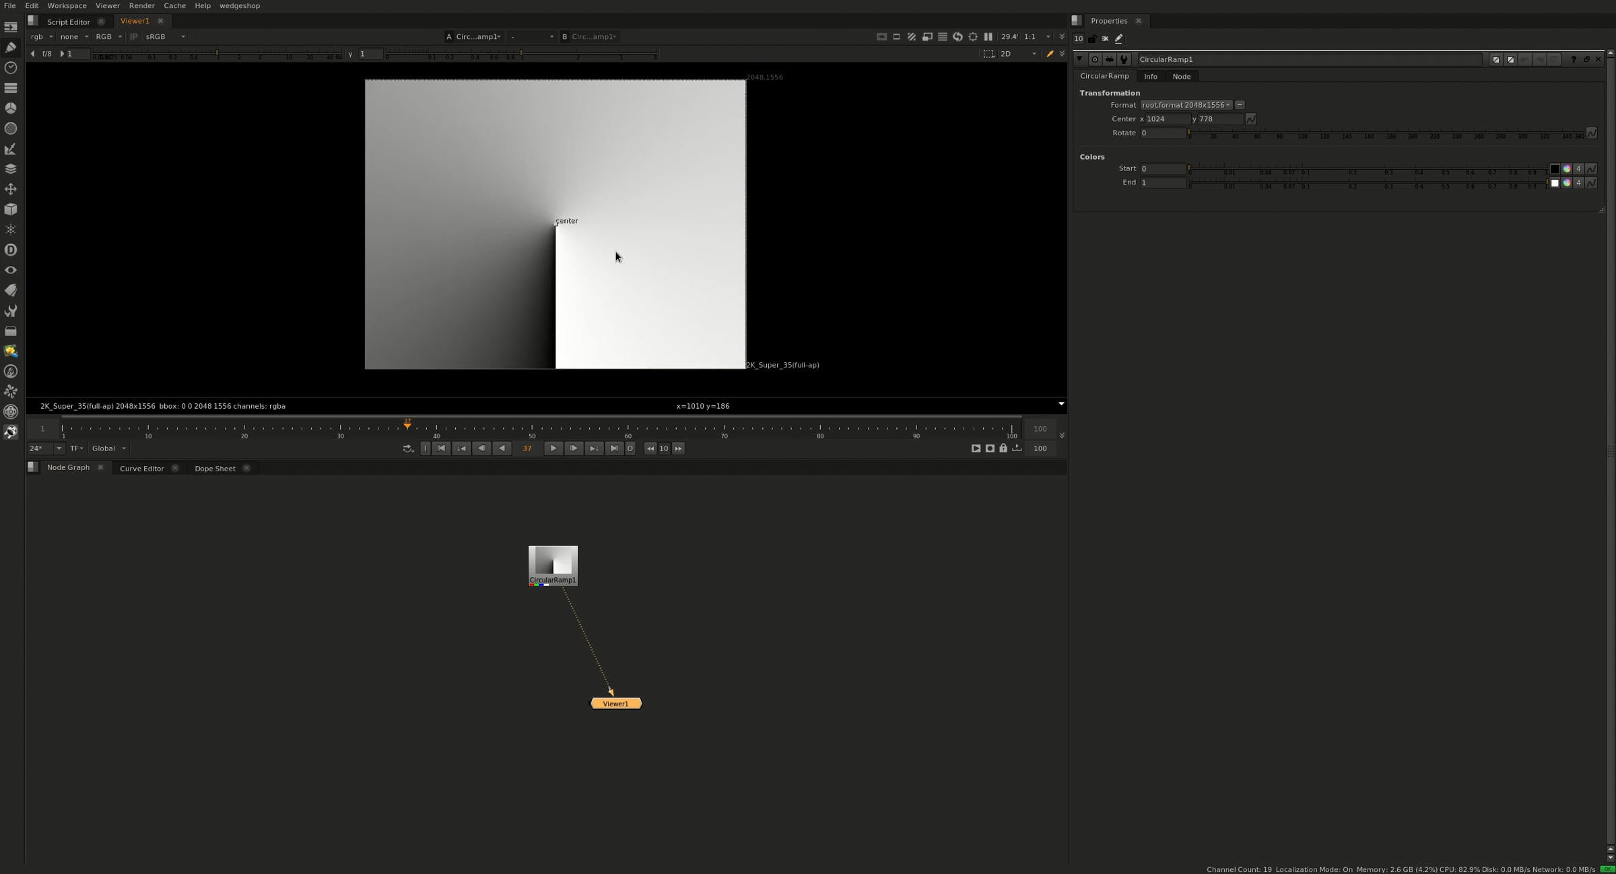Open the 2D viewer mode dropdown
The image size is (1616, 874).
pos(1017,54)
